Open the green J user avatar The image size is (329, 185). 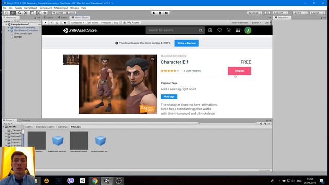click(248, 30)
